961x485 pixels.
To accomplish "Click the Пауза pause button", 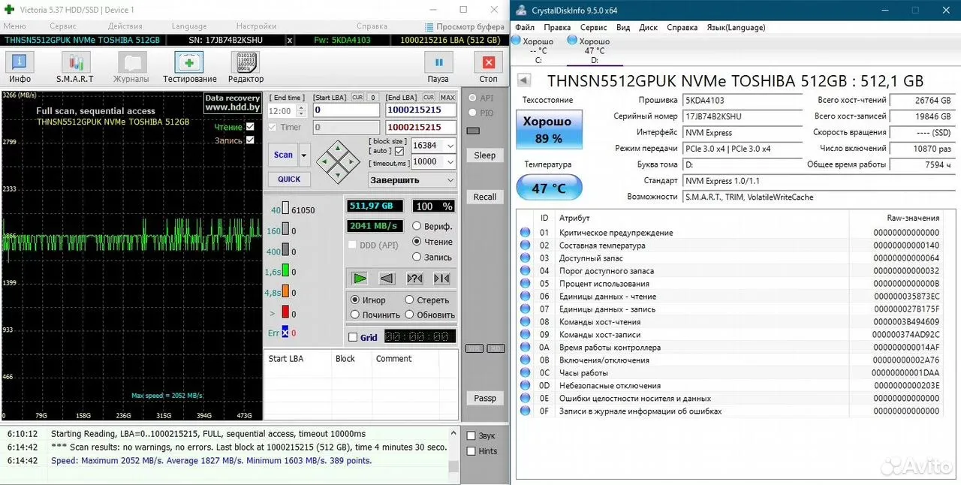I will click(438, 67).
